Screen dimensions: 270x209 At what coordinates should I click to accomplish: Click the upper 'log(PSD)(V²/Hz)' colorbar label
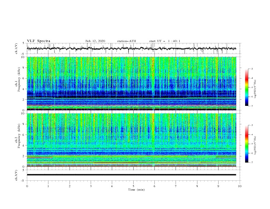point(255,89)
